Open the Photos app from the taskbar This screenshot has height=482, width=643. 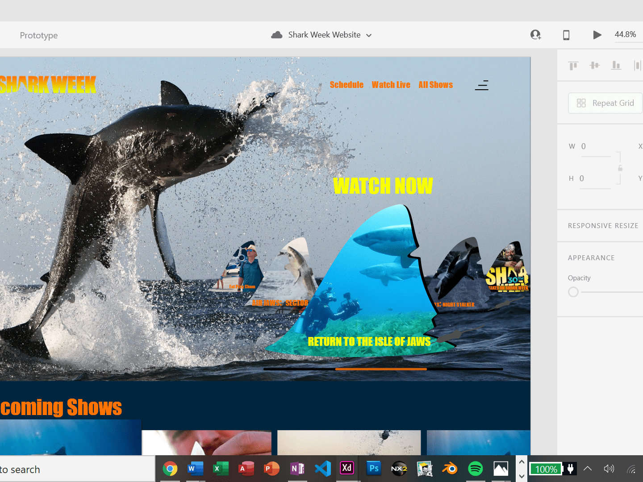pyautogui.click(x=501, y=469)
